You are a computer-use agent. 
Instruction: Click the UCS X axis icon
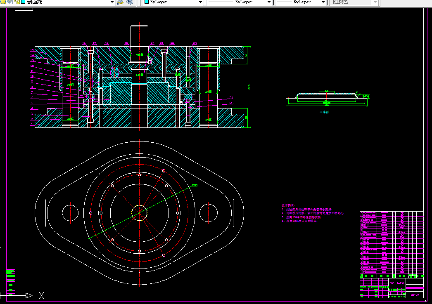pos(41,295)
